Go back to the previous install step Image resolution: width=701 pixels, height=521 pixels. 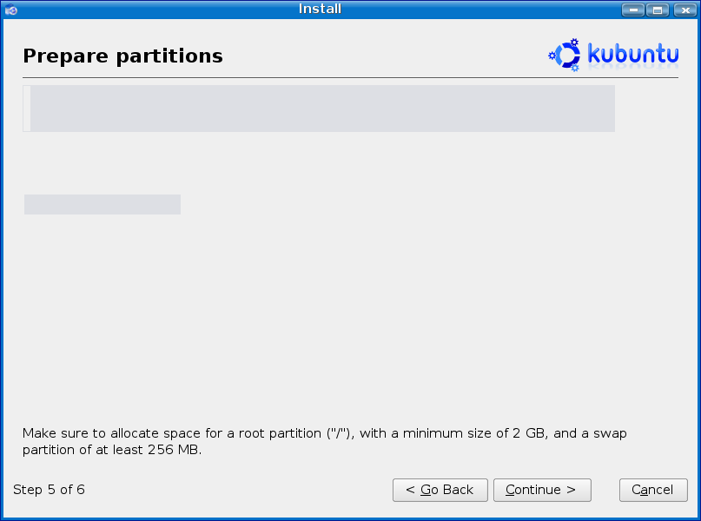(440, 490)
